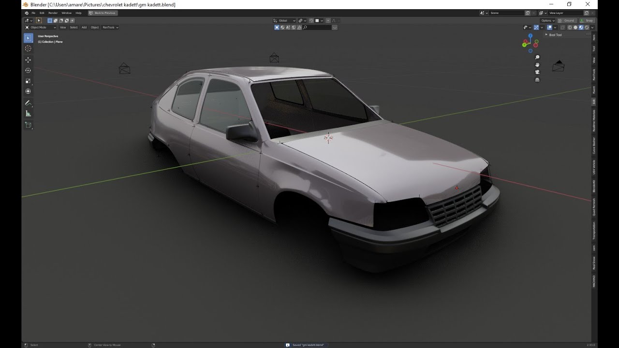Open the Render menu
Viewport: 619px width, 348px height.
pyautogui.click(x=53, y=13)
